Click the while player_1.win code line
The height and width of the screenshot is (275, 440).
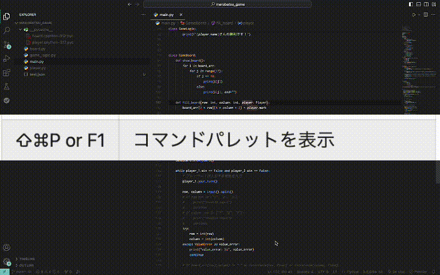(222, 171)
